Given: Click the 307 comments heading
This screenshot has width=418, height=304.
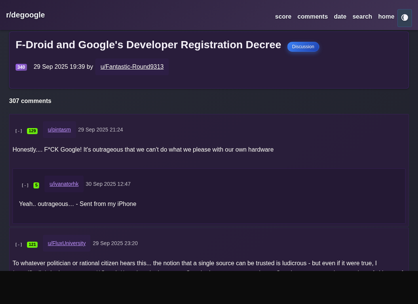Looking at the screenshot, I should pos(30,101).
